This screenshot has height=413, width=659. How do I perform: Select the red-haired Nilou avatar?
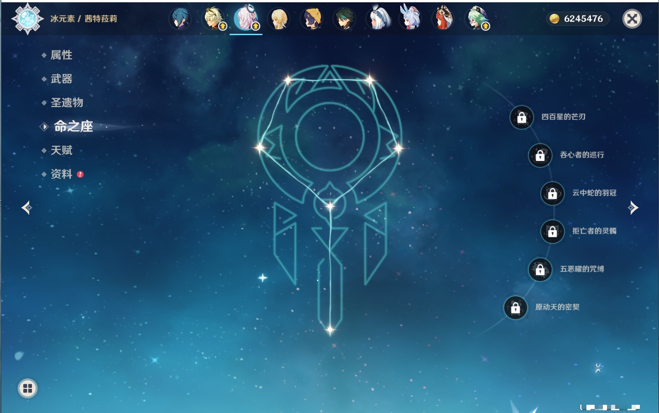click(x=443, y=19)
